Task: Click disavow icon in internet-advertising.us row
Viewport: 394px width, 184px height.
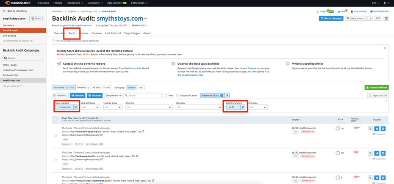Action: (383, 178)
